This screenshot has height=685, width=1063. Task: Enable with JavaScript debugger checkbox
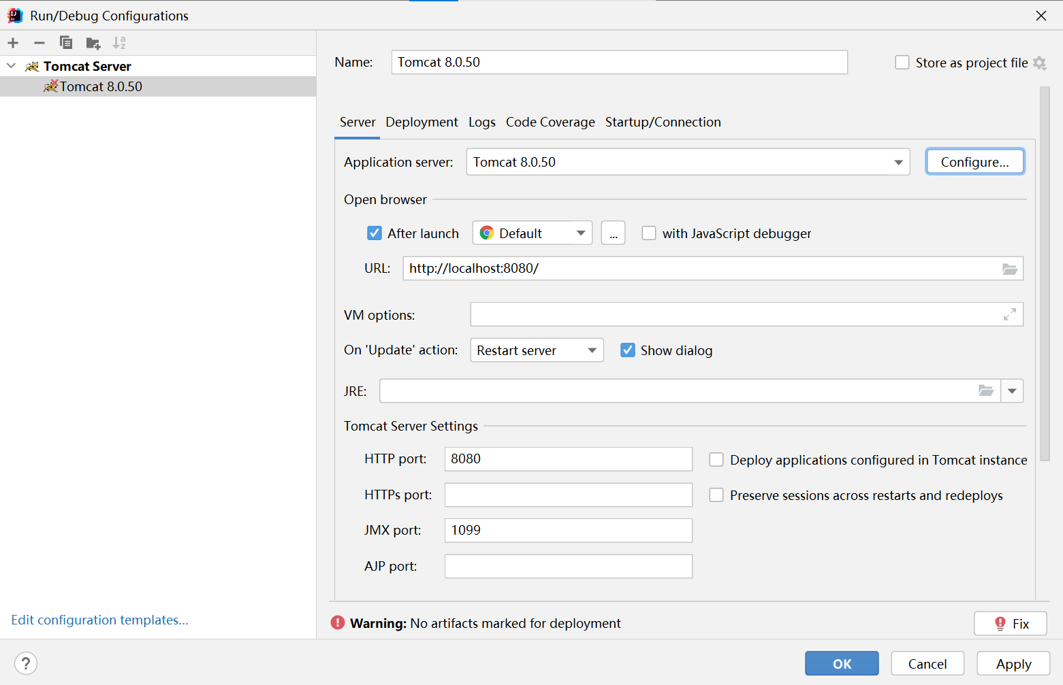(x=649, y=233)
